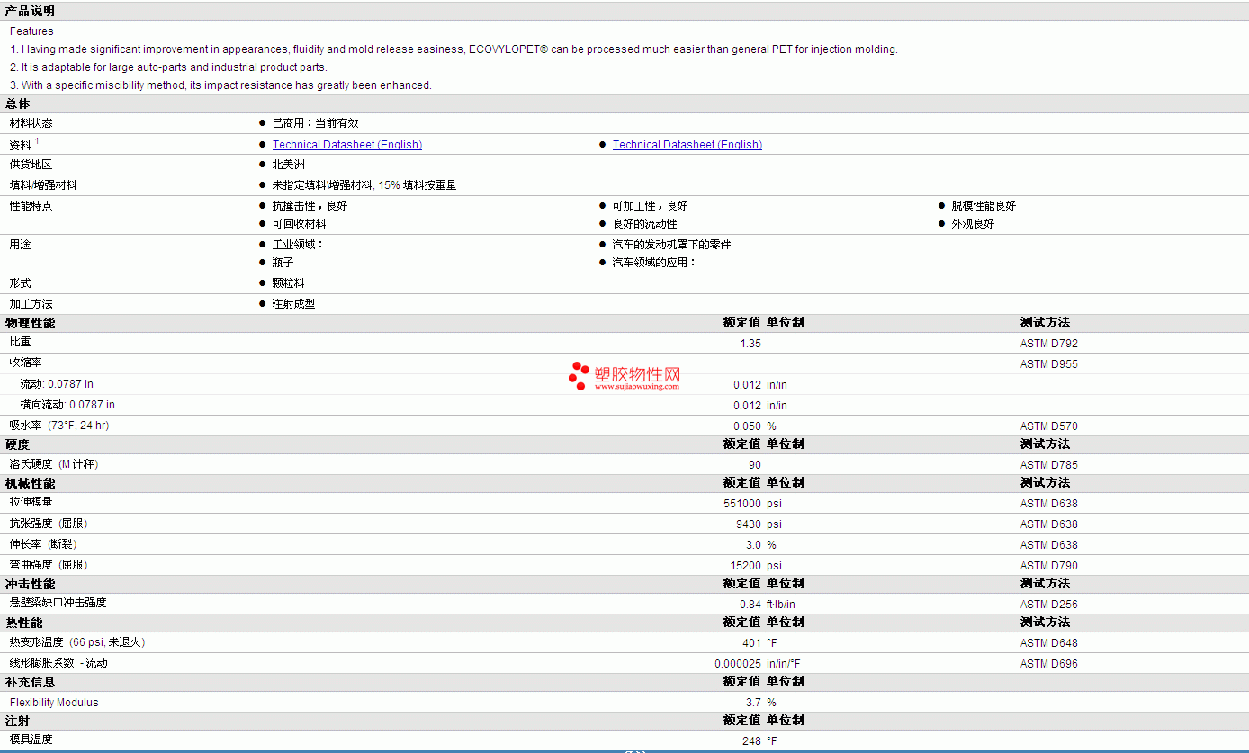Select the Flexibility Modulus label

(x=54, y=703)
